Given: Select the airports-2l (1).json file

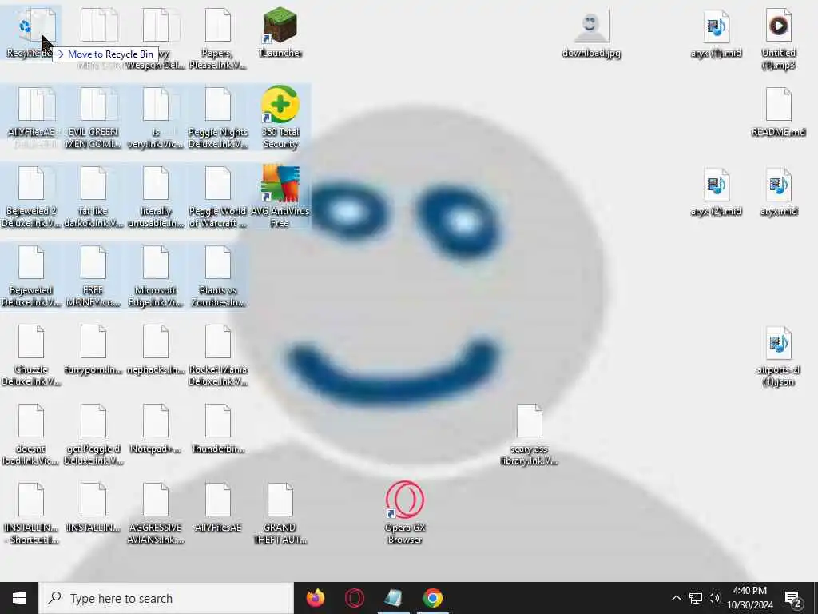Looking at the screenshot, I should click(778, 356).
